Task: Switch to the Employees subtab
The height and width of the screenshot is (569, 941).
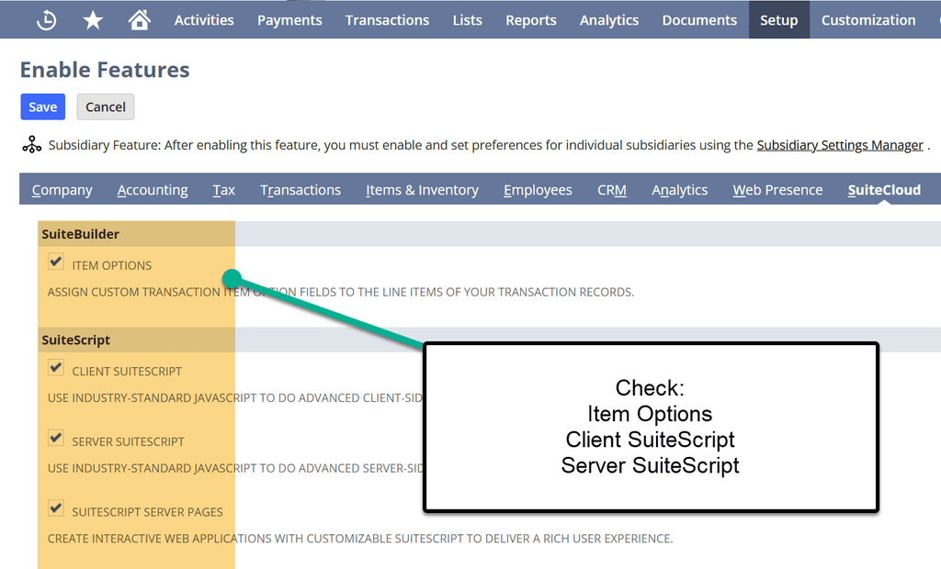Action: 538,189
